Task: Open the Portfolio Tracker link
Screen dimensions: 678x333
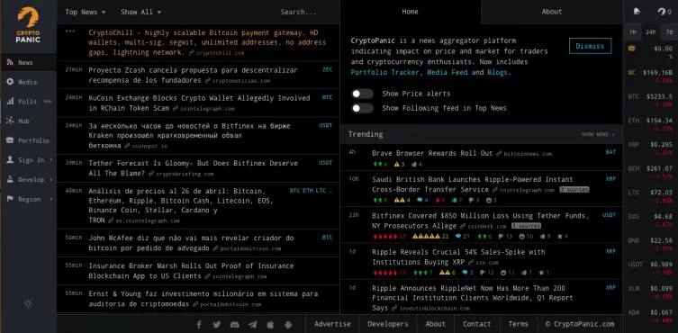Action: (x=384, y=73)
